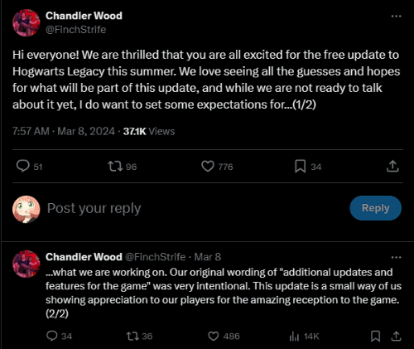Open the Mar 8 timestamp on second tweet
This screenshot has width=414, height=349.
[208, 257]
